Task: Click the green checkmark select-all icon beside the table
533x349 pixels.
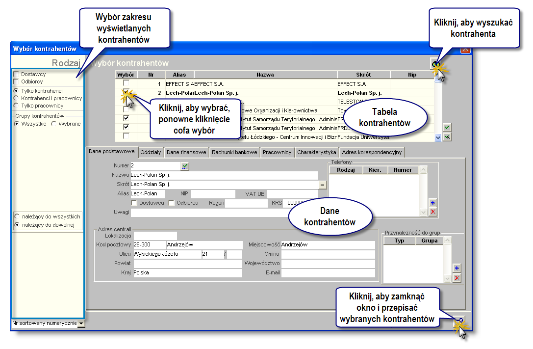Action: pos(447,128)
